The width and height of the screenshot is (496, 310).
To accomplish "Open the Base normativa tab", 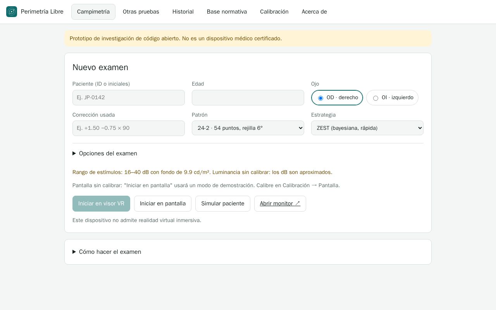I will (227, 12).
